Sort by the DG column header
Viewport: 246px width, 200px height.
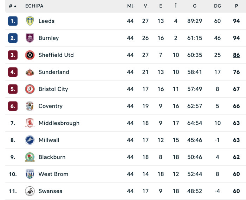point(218,6)
